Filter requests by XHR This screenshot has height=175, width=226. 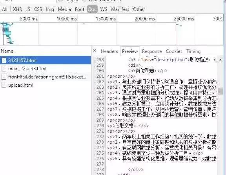pos(17,9)
